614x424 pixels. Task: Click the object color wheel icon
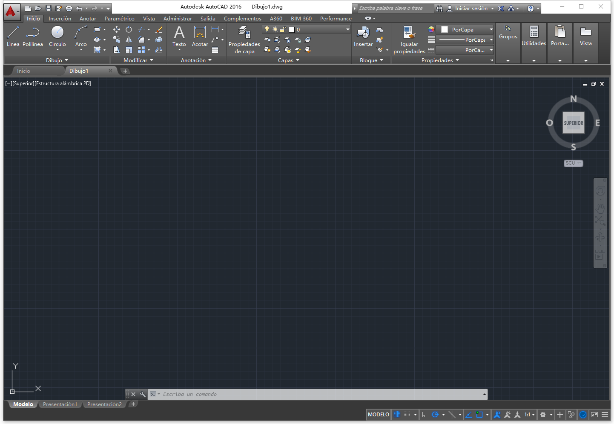point(431,29)
